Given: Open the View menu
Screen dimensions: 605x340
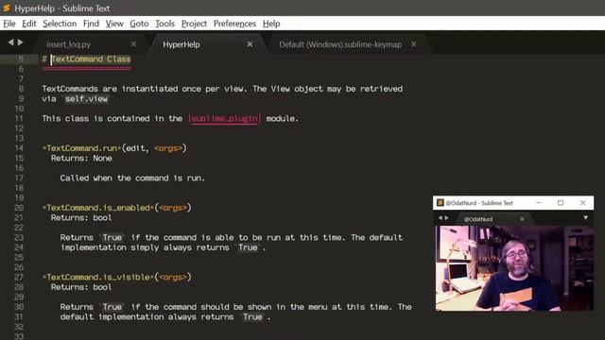Looking at the screenshot, I should [x=114, y=24].
